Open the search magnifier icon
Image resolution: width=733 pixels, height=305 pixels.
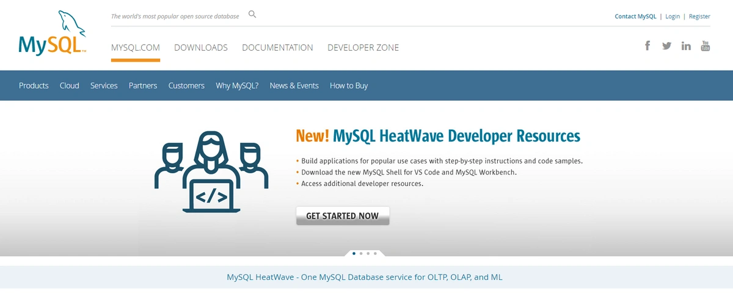pos(252,15)
